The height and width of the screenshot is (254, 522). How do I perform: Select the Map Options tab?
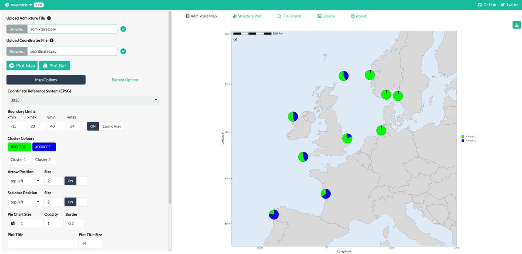46,80
